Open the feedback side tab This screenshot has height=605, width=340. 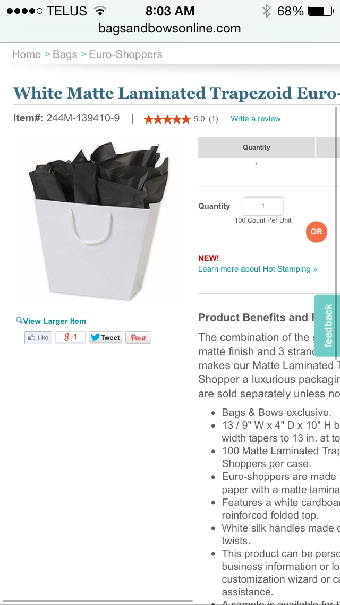pyautogui.click(x=327, y=325)
